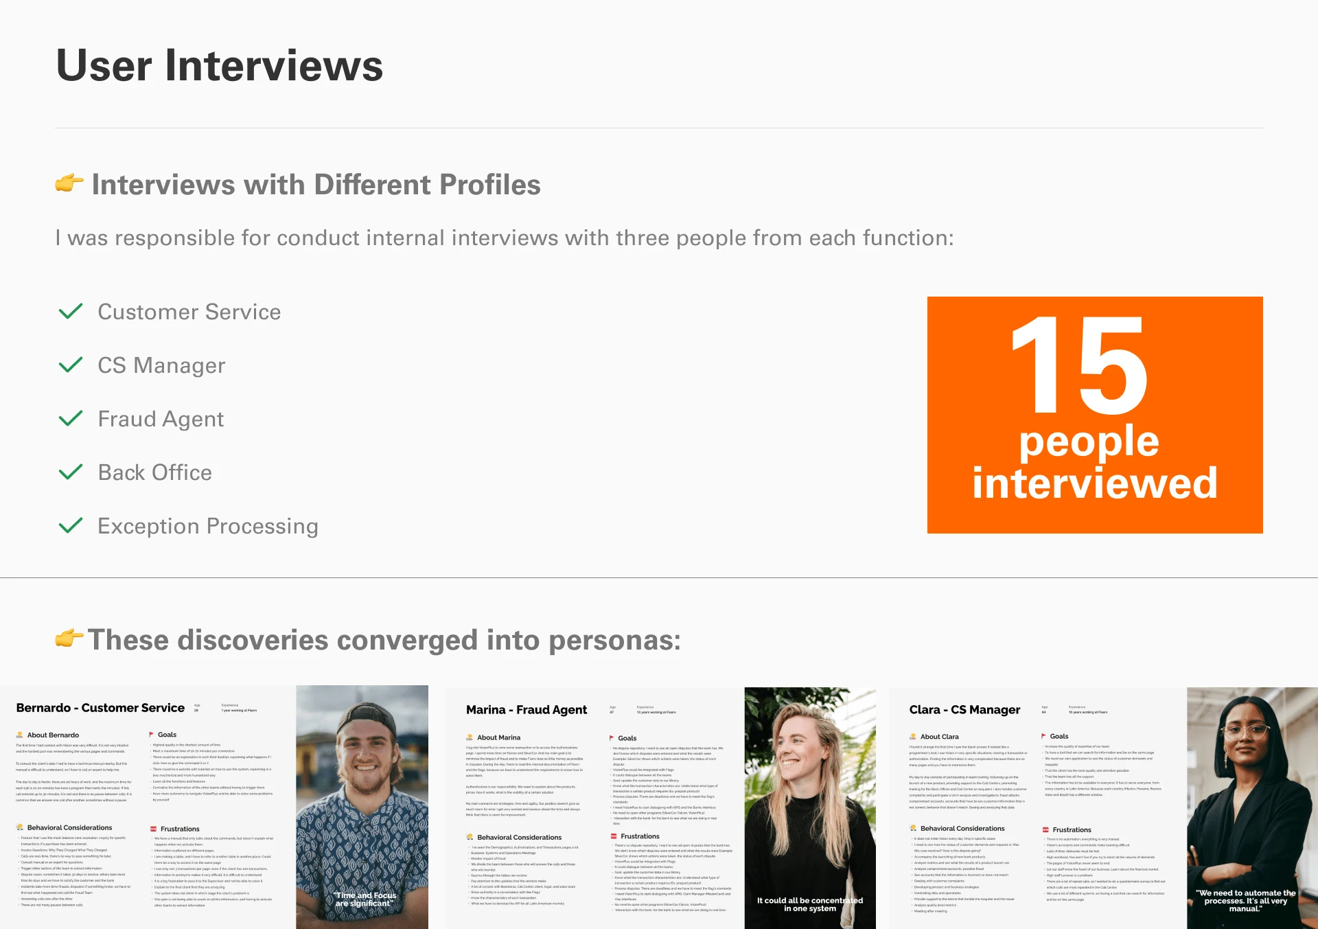This screenshot has width=1318, height=929.
Task: Open Bernardo's portrait photo
Action: (362, 807)
